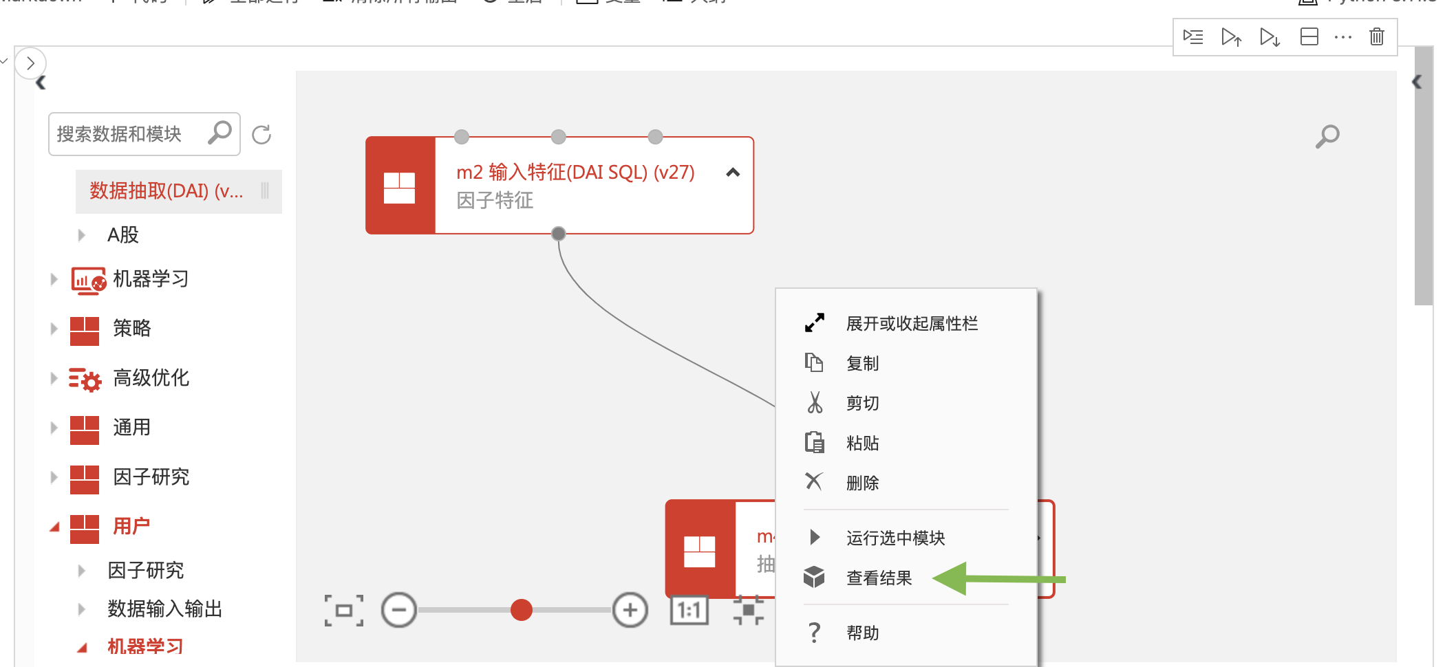Viewport: 1456px width, 667px height.
Task: Click the refresh icon beside module search
Action: point(261,134)
